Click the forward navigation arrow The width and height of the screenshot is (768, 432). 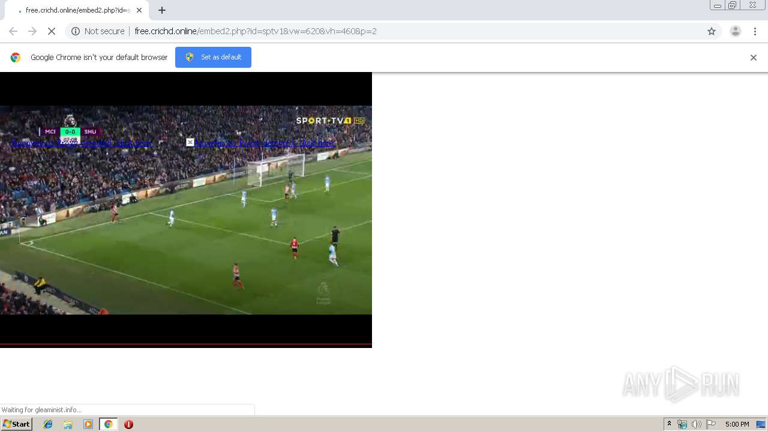coord(32,31)
